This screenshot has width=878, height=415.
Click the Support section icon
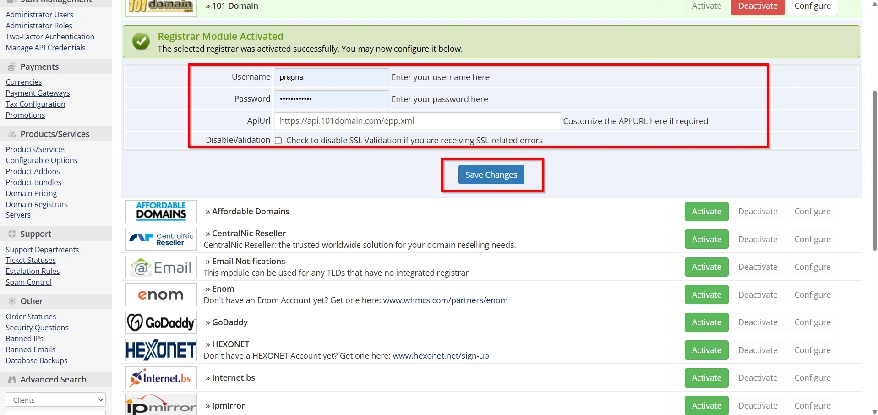12,234
